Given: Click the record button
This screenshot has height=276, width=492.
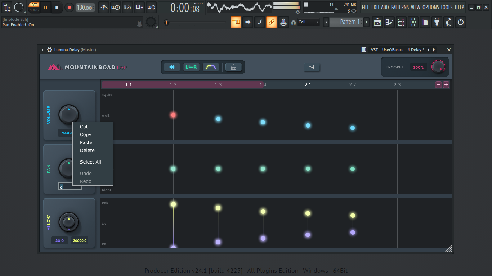Looking at the screenshot, I should (69, 7).
